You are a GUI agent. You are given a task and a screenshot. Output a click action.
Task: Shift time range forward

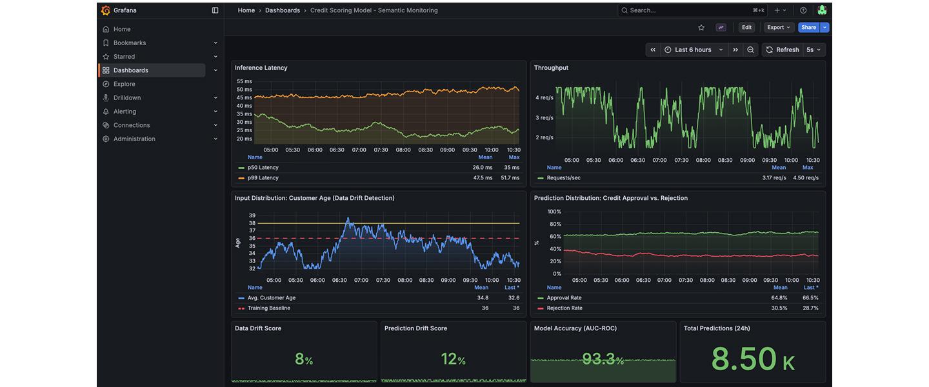pyautogui.click(x=735, y=50)
